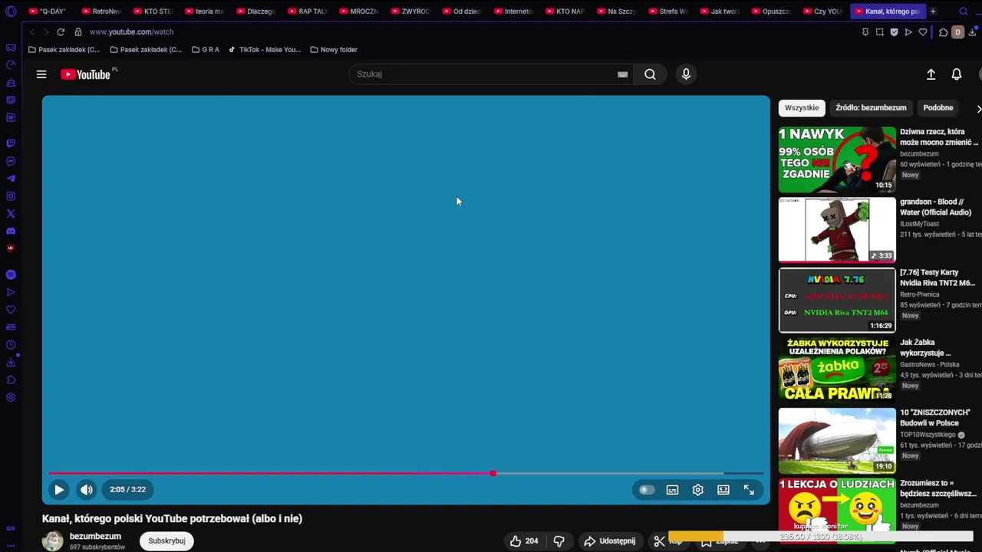The height and width of the screenshot is (552, 982).
Task: Open Instagram in the Opera sidebar
Action: click(x=11, y=196)
